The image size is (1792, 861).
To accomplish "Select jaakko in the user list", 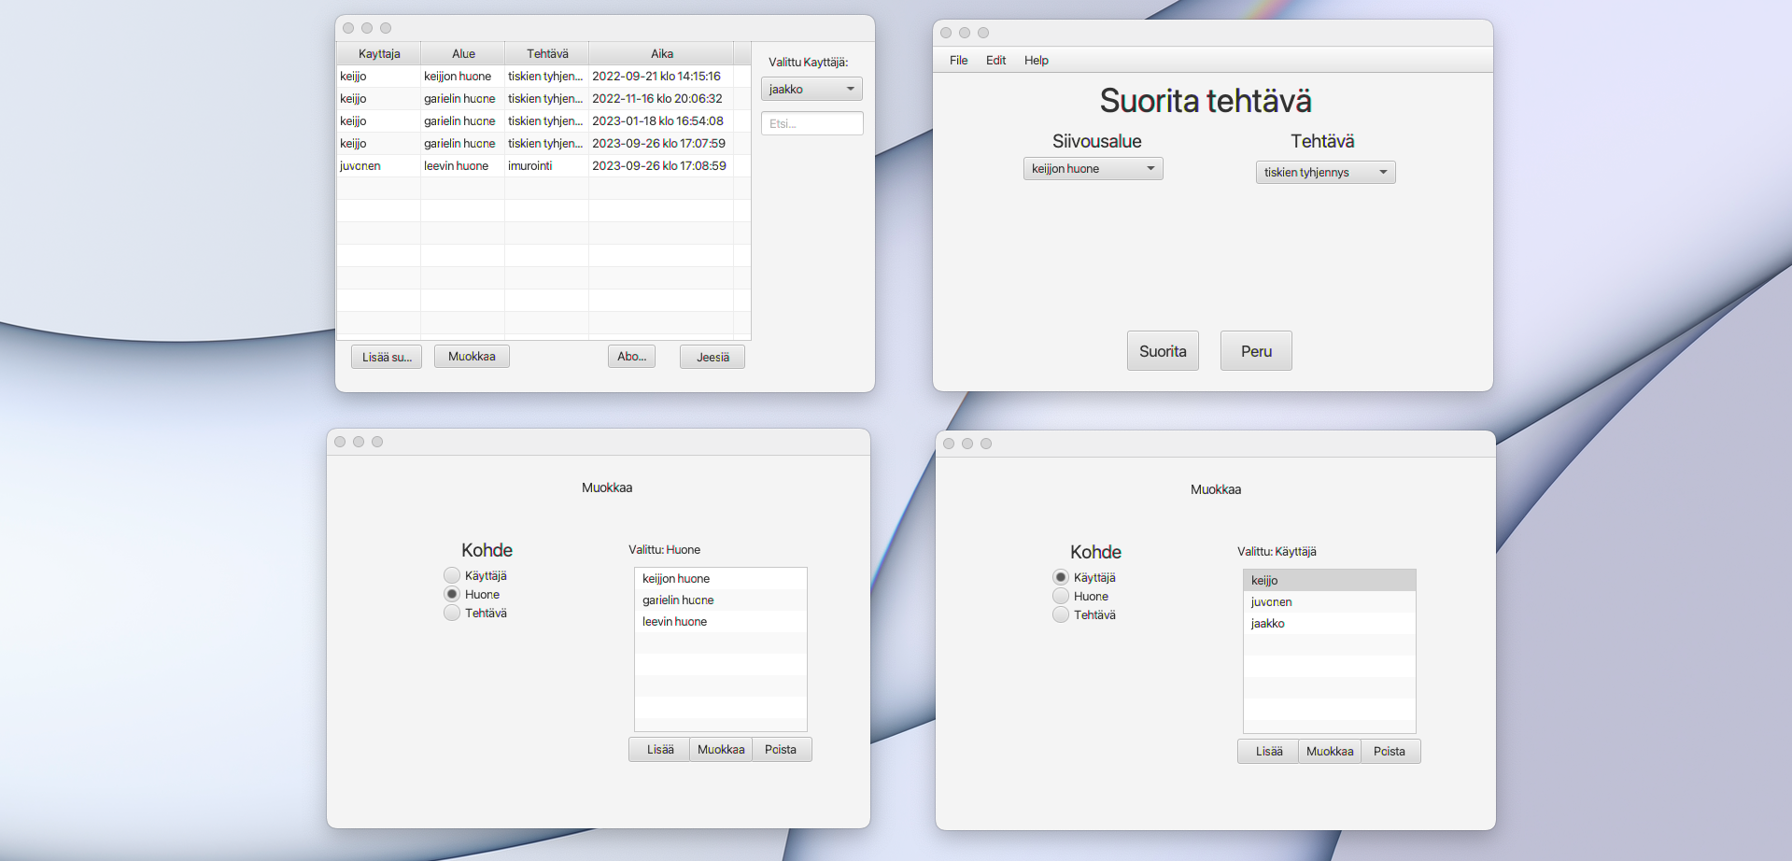I will 1329,624.
